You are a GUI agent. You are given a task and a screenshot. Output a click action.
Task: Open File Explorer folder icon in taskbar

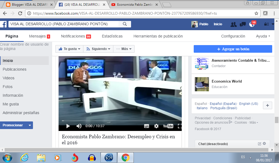coord(41,158)
